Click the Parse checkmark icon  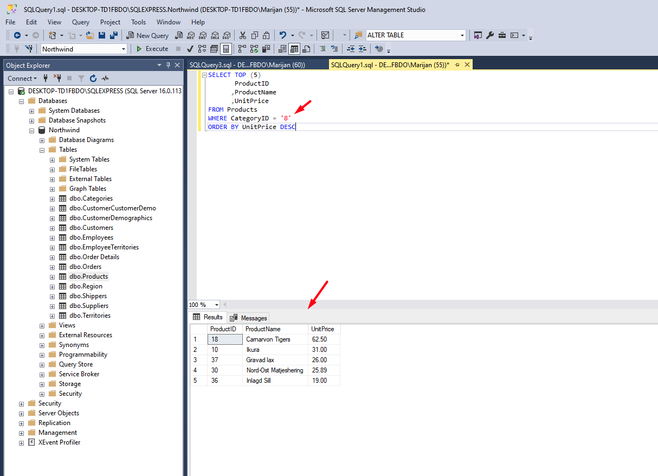tap(190, 49)
